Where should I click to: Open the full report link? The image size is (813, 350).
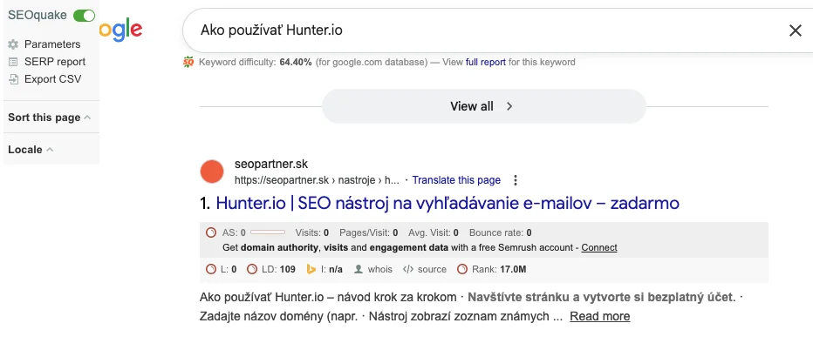486,62
